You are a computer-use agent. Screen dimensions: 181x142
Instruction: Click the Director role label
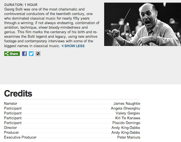pyautogui.click(x=10, y=128)
